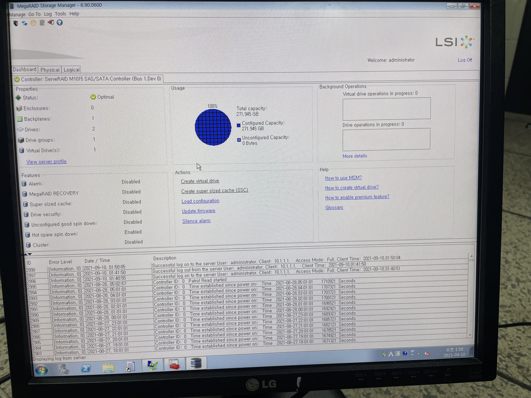531x398 pixels.
Task: Click the View server profile link
Action: 46,162
